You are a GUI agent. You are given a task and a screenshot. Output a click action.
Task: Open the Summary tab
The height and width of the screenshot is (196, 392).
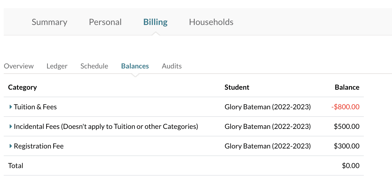[49, 22]
